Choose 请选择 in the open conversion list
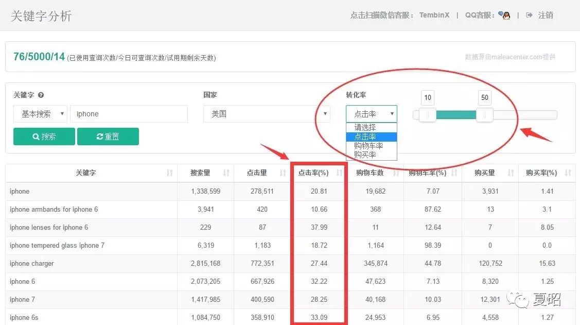This screenshot has width=580, height=325. tap(372, 127)
